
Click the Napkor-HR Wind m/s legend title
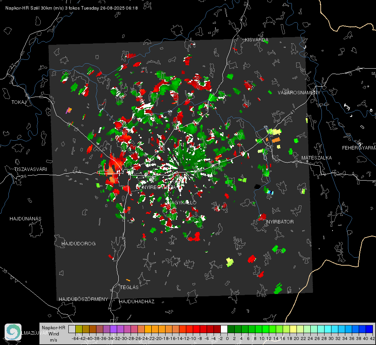[x=53, y=333]
